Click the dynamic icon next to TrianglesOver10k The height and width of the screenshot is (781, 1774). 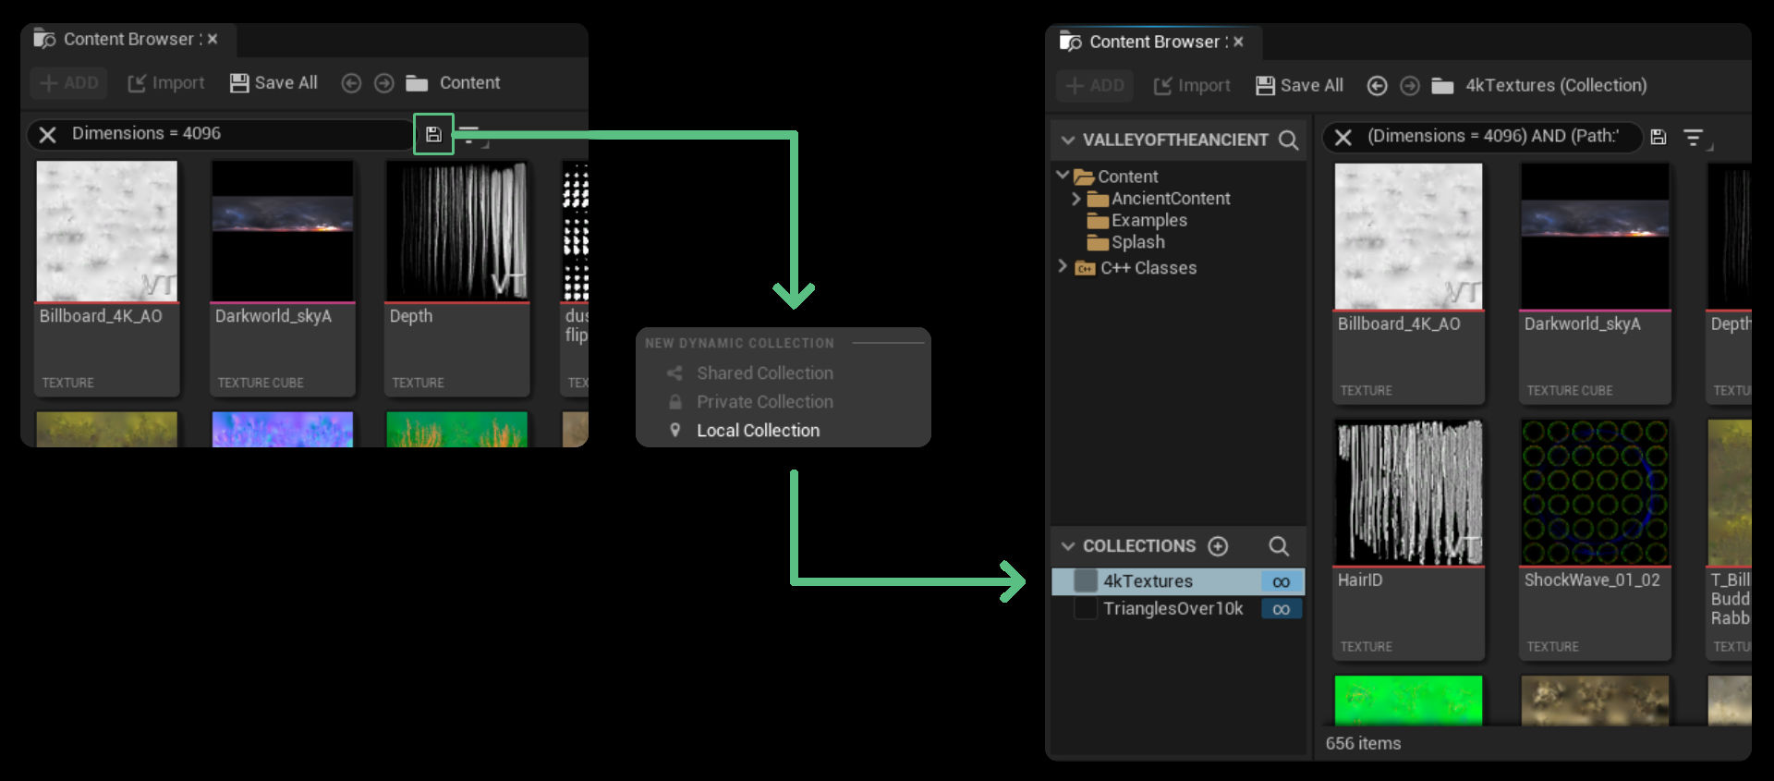coord(1281,609)
